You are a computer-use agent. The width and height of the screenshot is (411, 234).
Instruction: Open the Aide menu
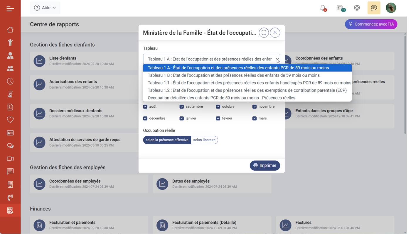45,8
